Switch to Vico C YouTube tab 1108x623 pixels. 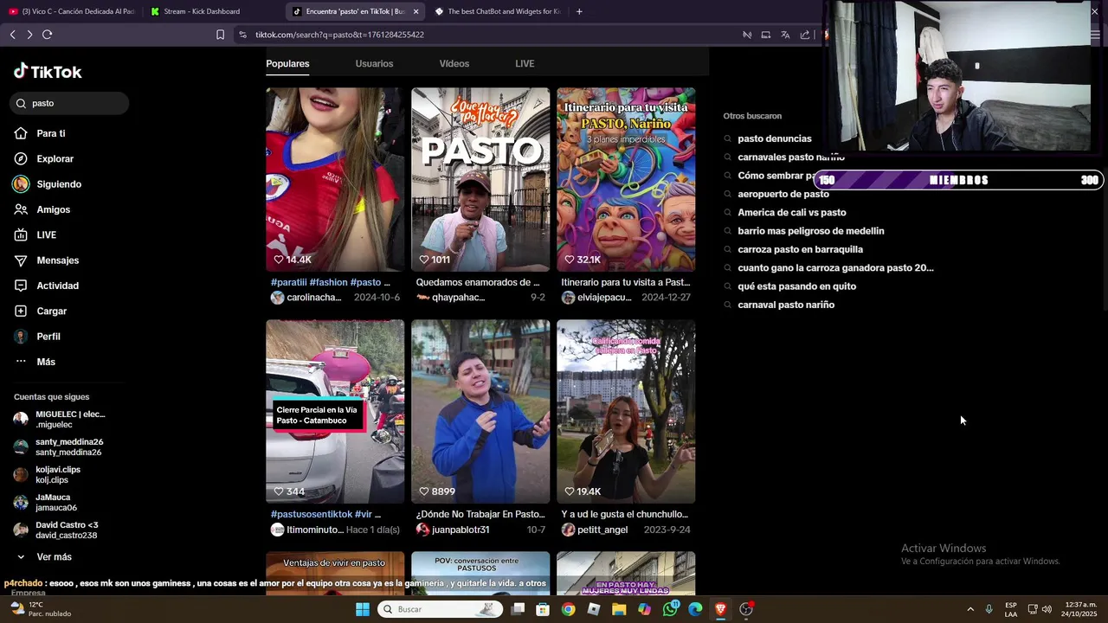click(71, 11)
